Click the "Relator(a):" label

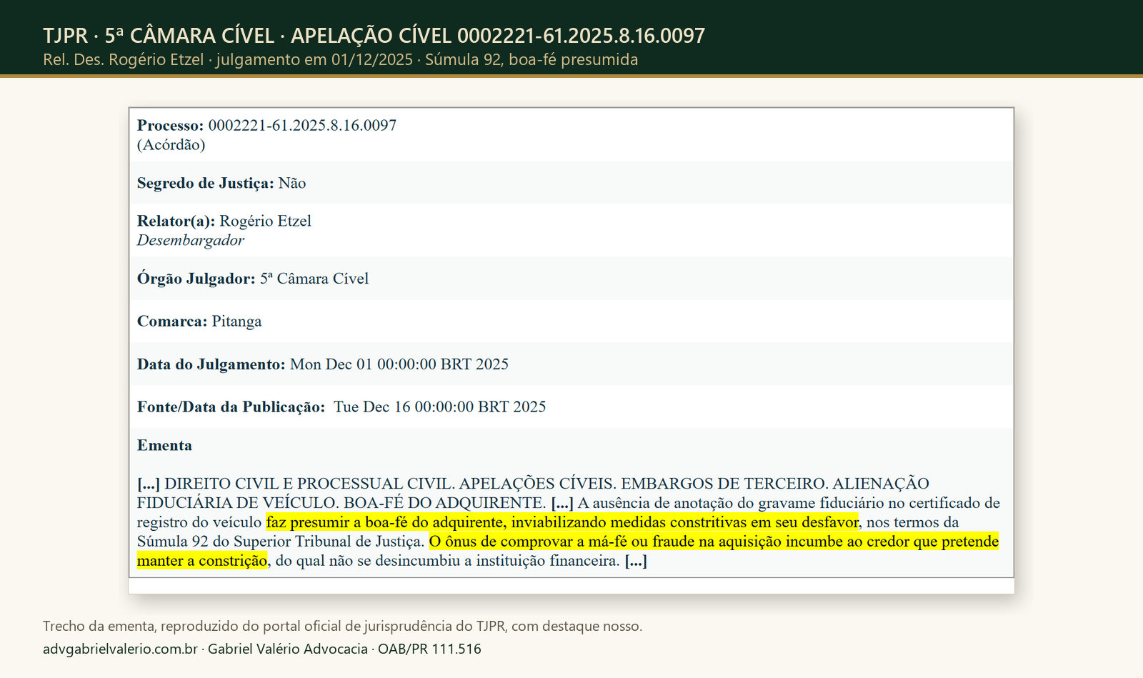click(x=176, y=221)
